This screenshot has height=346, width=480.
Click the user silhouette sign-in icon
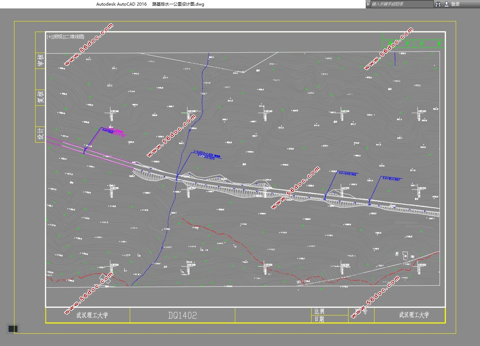(447, 4)
